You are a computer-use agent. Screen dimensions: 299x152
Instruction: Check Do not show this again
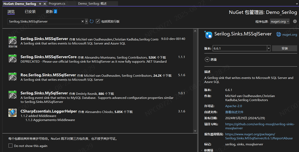click(x=10, y=146)
